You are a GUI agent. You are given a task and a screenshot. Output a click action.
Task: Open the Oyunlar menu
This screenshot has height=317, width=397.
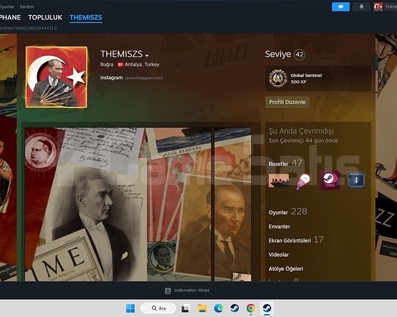[x=7, y=7]
